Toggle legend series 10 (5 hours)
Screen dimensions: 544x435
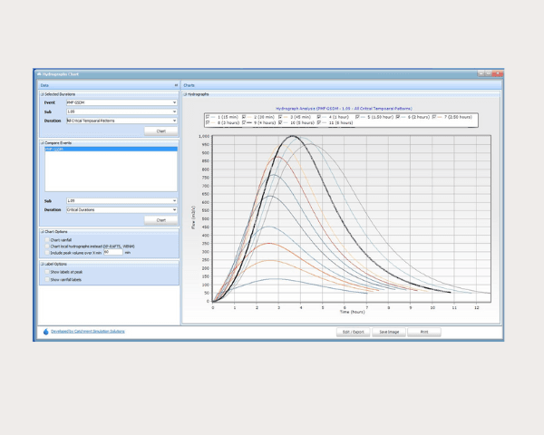[x=280, y=123]
